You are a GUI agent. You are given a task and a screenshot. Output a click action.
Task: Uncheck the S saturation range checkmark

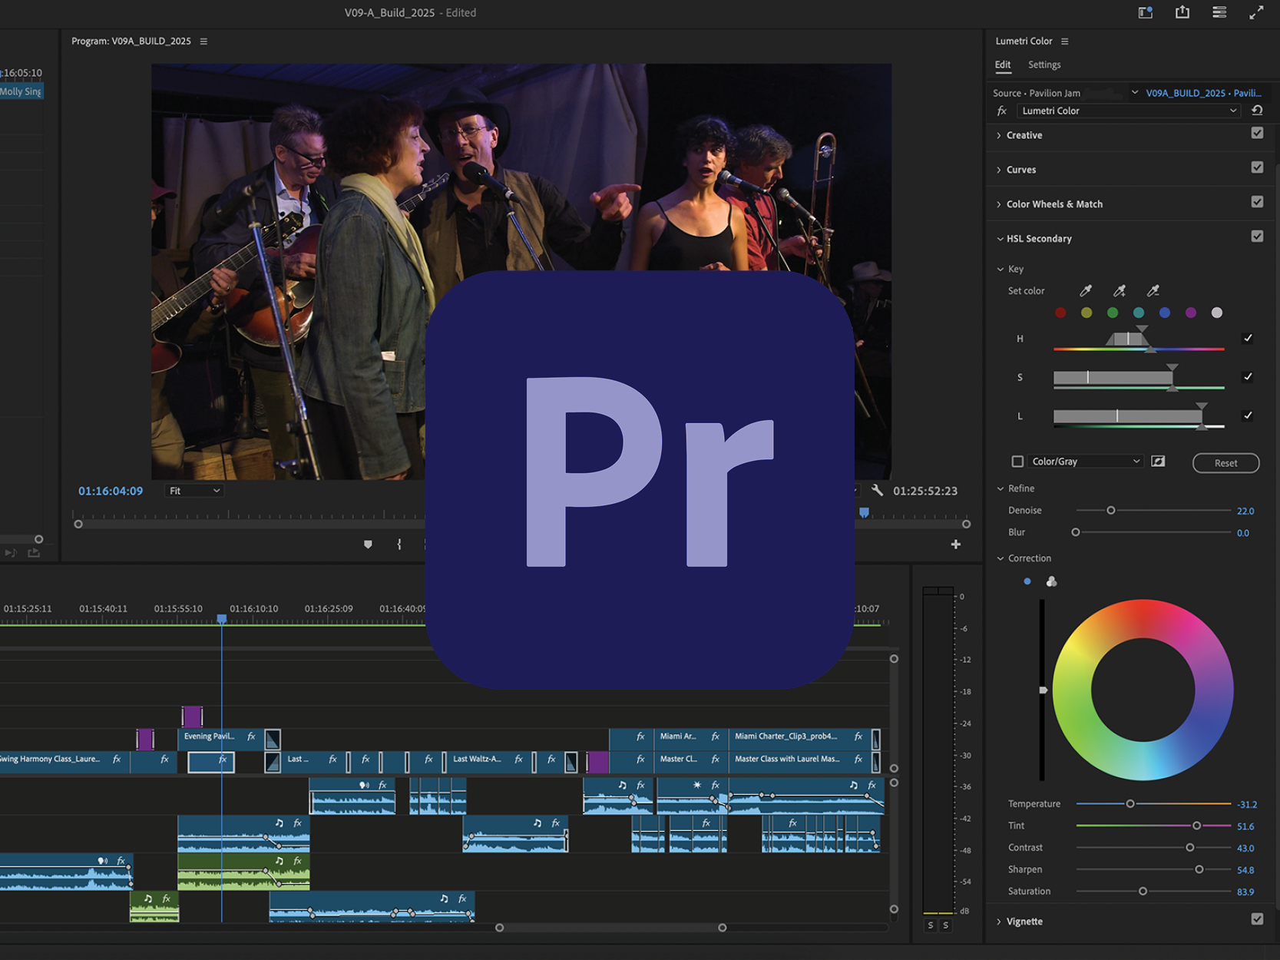pyautogui.click(x=1248, y=376)
